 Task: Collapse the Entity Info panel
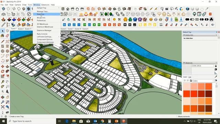pos(184,35)
